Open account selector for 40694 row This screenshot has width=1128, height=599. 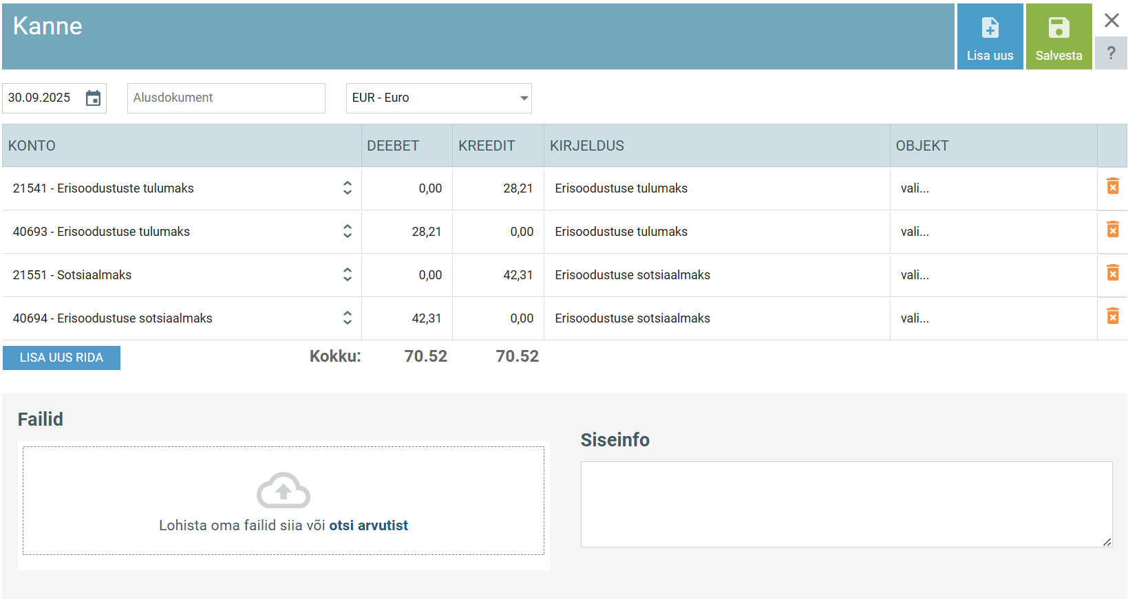(x=347, y=318)
